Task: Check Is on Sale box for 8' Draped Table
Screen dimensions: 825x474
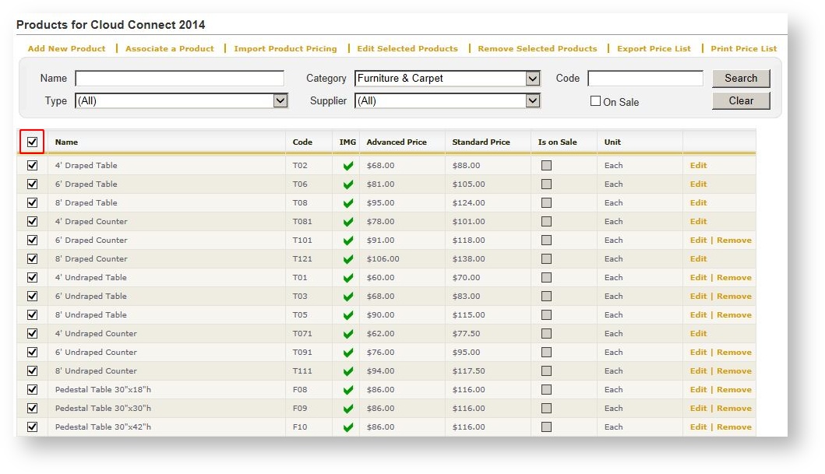Action: (x=546, y=203)
